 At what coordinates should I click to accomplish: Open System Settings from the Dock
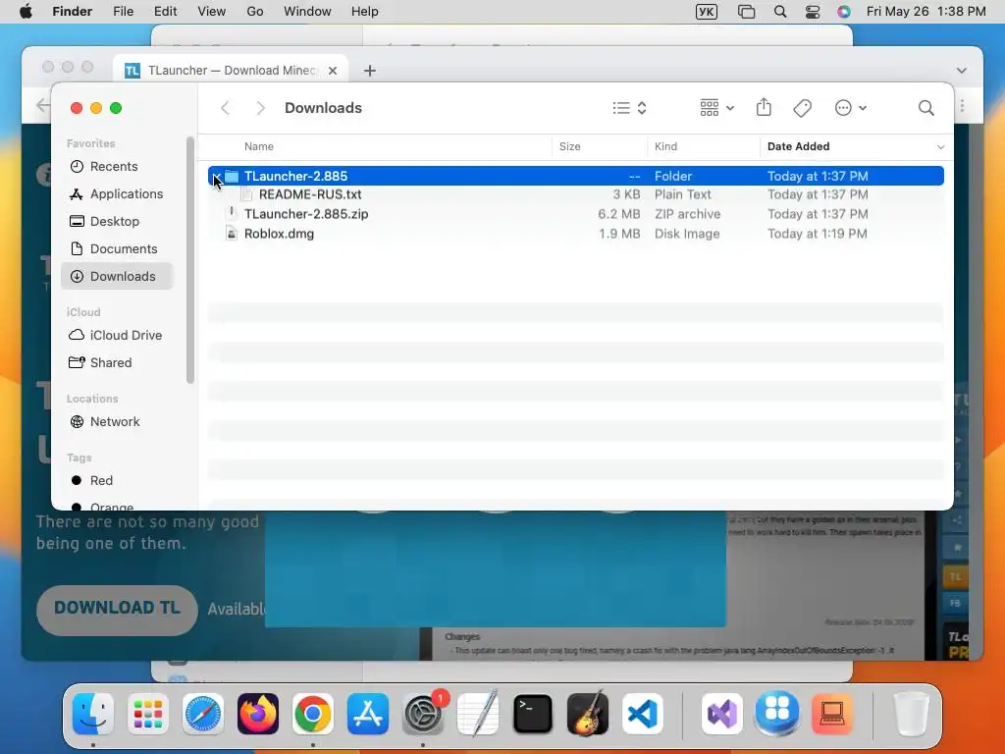tap(423, 714)
